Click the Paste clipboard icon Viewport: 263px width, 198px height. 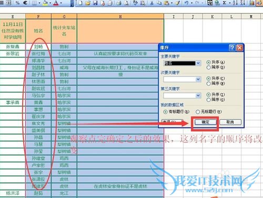(x=166, y=3)
